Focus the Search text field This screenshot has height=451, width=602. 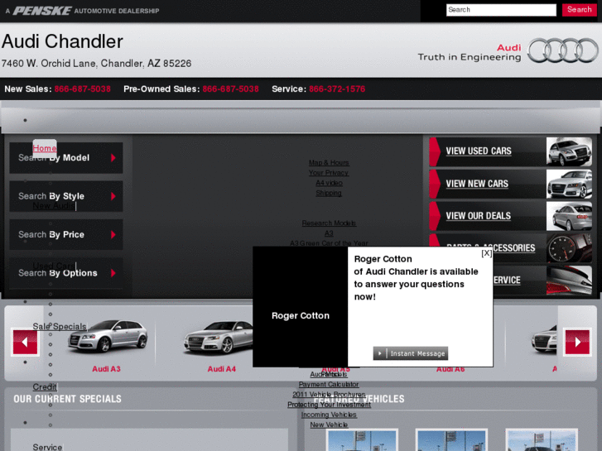pyautogui.click(x=501, y=10)
